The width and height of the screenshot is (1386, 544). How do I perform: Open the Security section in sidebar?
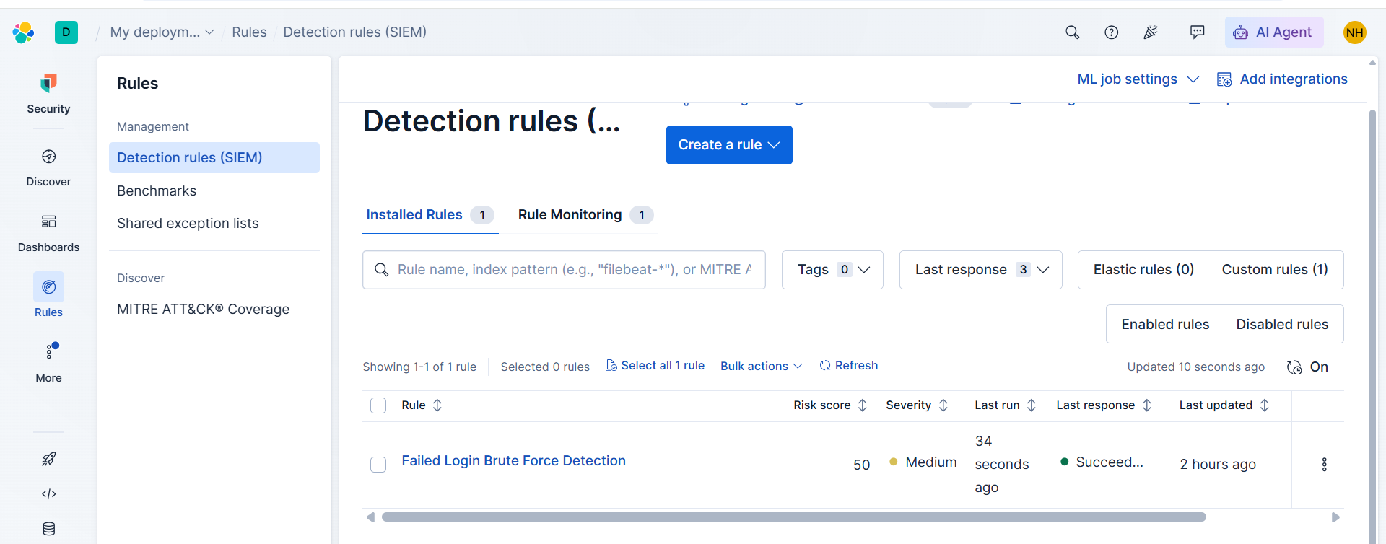(48, 94)
